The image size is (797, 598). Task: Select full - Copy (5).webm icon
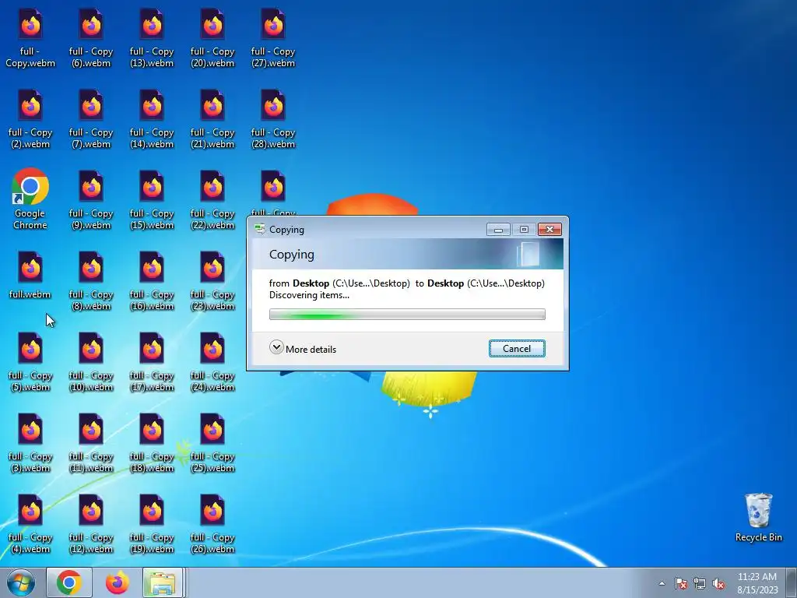[30, 363]
